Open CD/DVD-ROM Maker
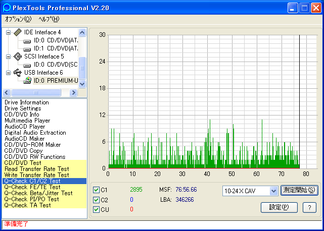 pyautogui.click(x=33, y=145)
